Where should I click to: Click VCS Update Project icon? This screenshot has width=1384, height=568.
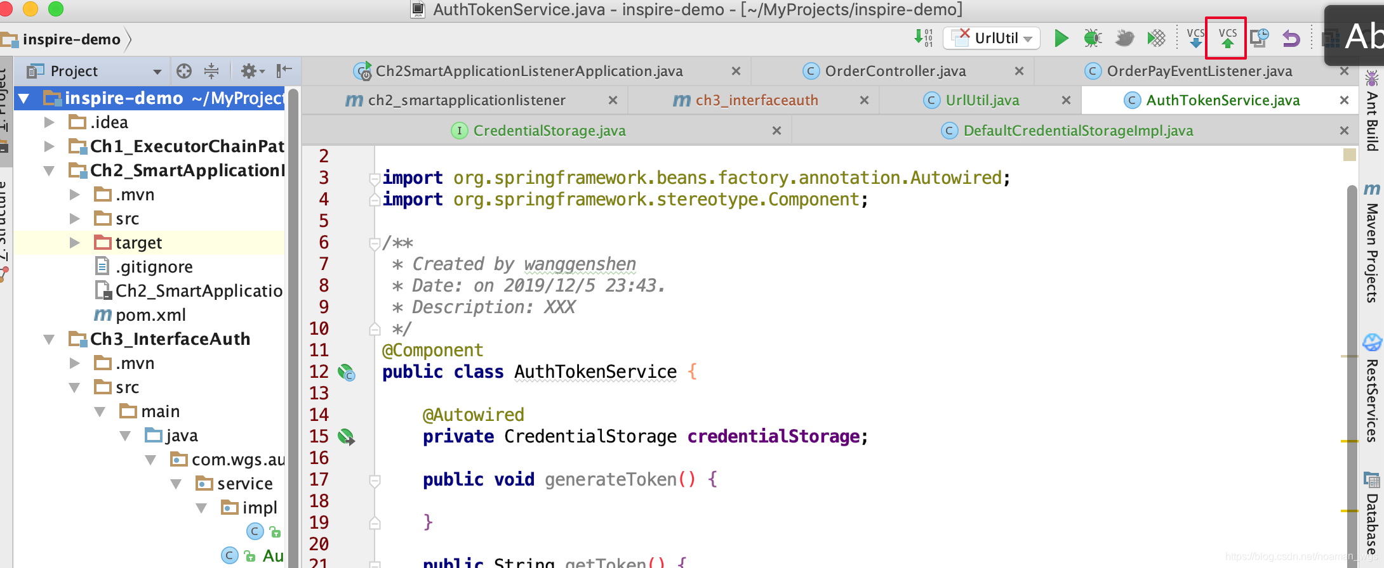coord(1195,38)
